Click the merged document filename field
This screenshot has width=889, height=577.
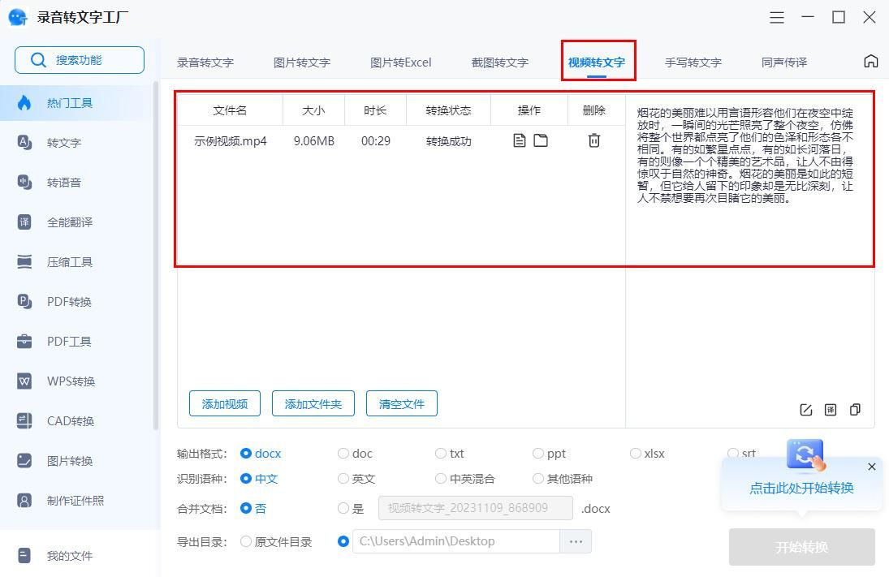(476, 508)
